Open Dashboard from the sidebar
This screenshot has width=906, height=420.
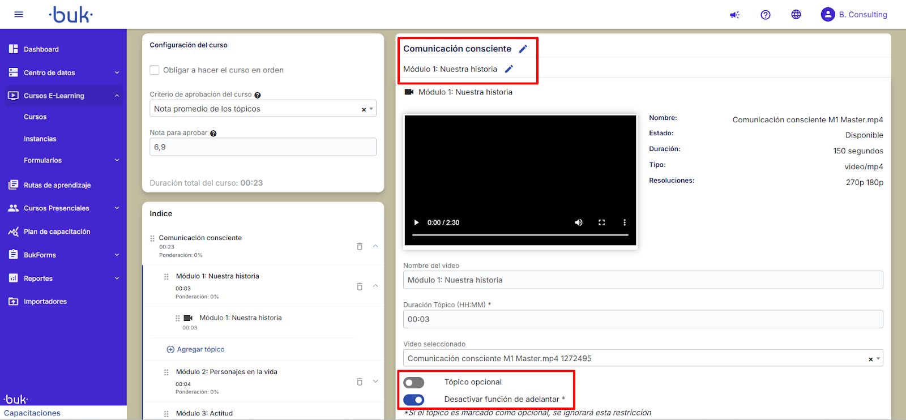pos(41,49)
